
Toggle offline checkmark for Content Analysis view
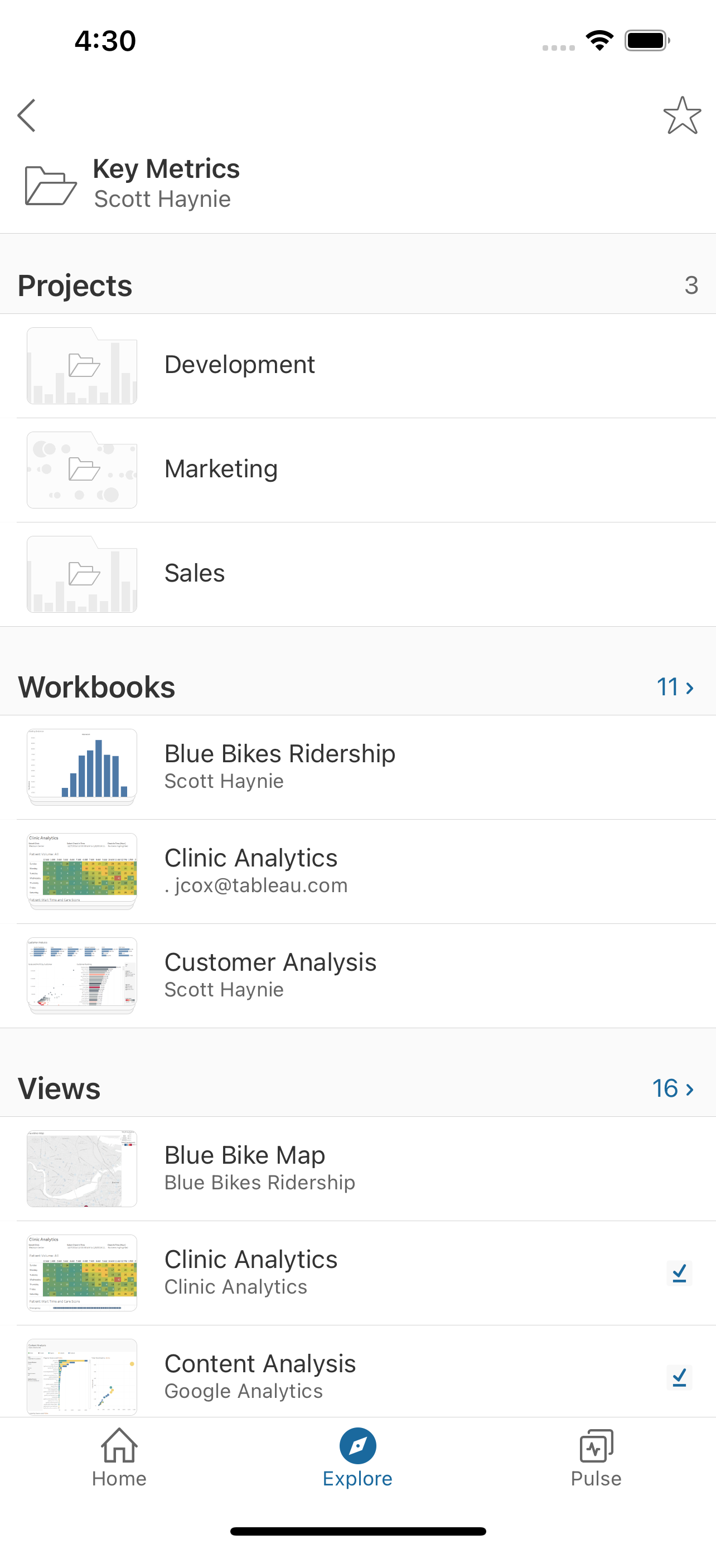click(x=679, y=1377)
